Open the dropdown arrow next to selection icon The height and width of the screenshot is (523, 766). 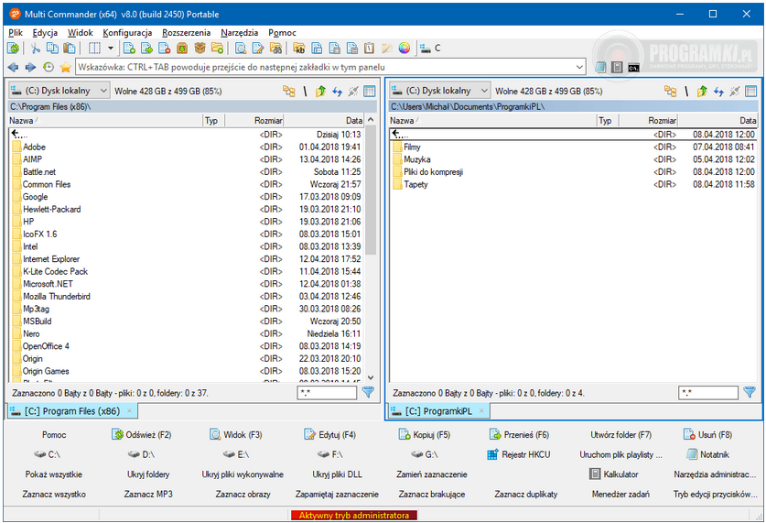click(x=111, y=48)
